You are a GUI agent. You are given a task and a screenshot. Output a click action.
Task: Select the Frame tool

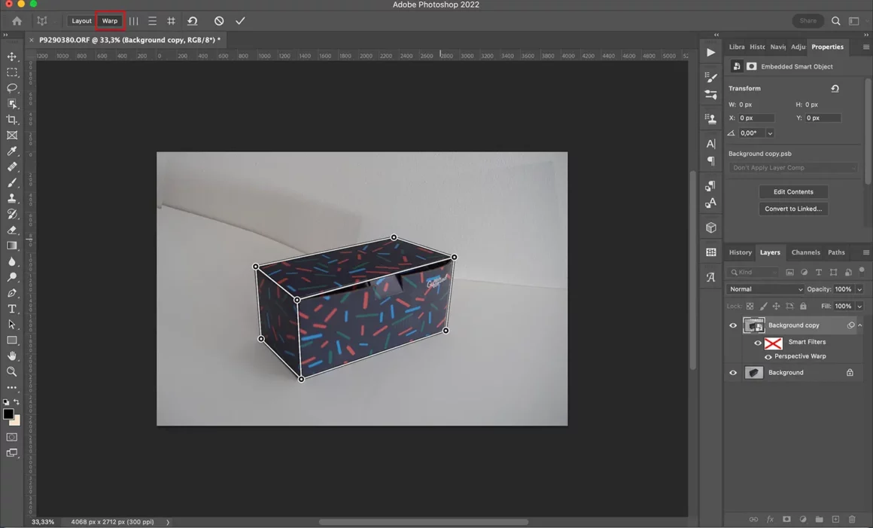[x=12, y=136]
